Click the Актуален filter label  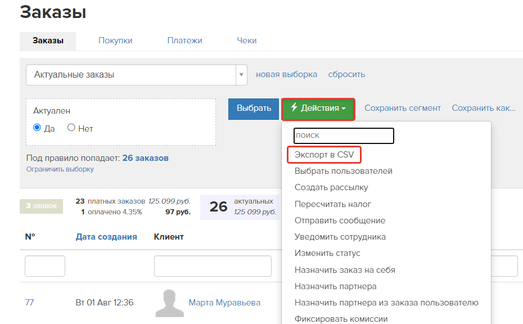pos(52,111)
